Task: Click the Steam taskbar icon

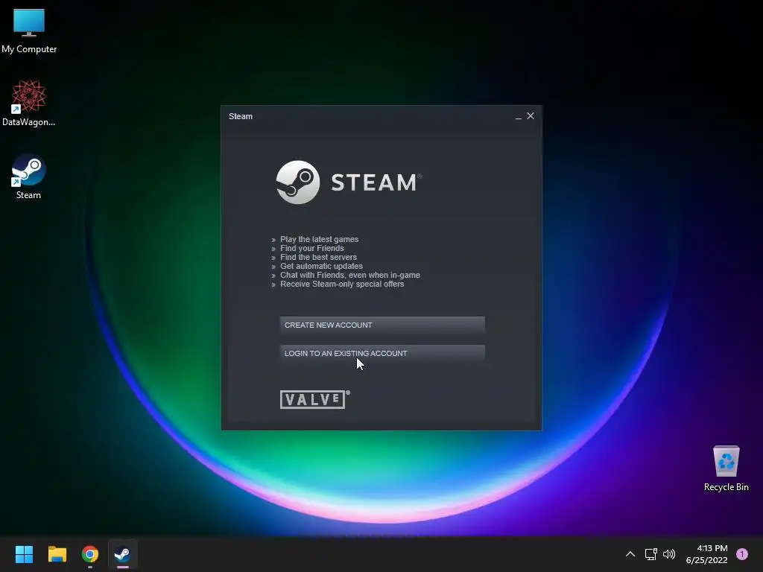Action: [x=123, y=554]
